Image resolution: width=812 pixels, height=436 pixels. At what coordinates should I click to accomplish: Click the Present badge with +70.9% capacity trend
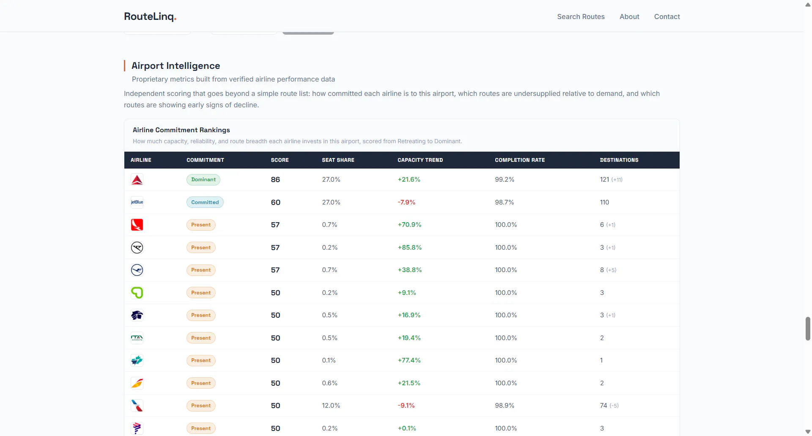coord(201,225)
